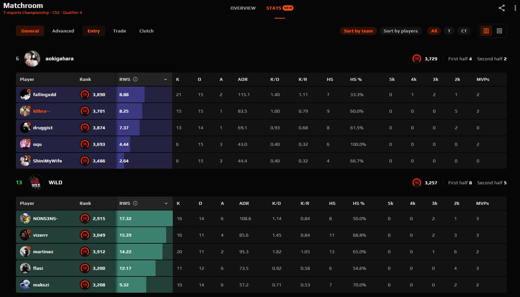Click flasi player avatar
The height and width of the screenshot is (297, 520).
click(x=25, y=268)
